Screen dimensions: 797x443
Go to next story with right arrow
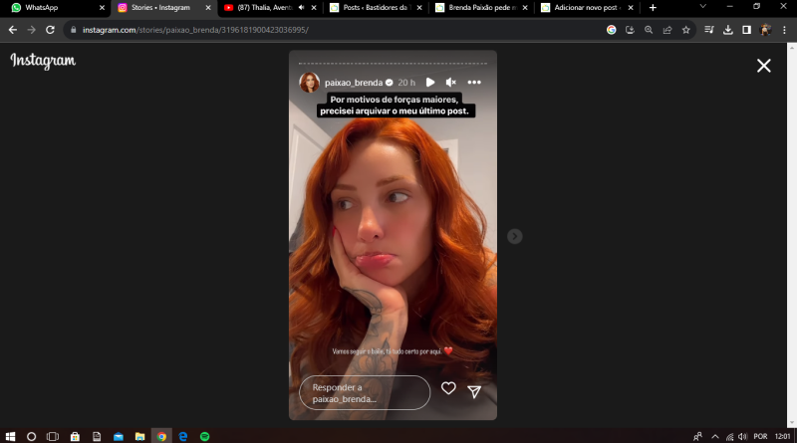pyautogui.click(x=514, y=236)
